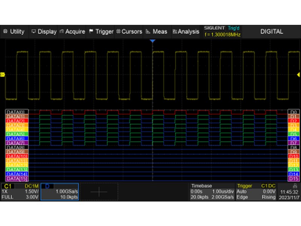Open the Analysis menu
The width and height of the screenshot is (301, 226).
(x=186, y=32)
